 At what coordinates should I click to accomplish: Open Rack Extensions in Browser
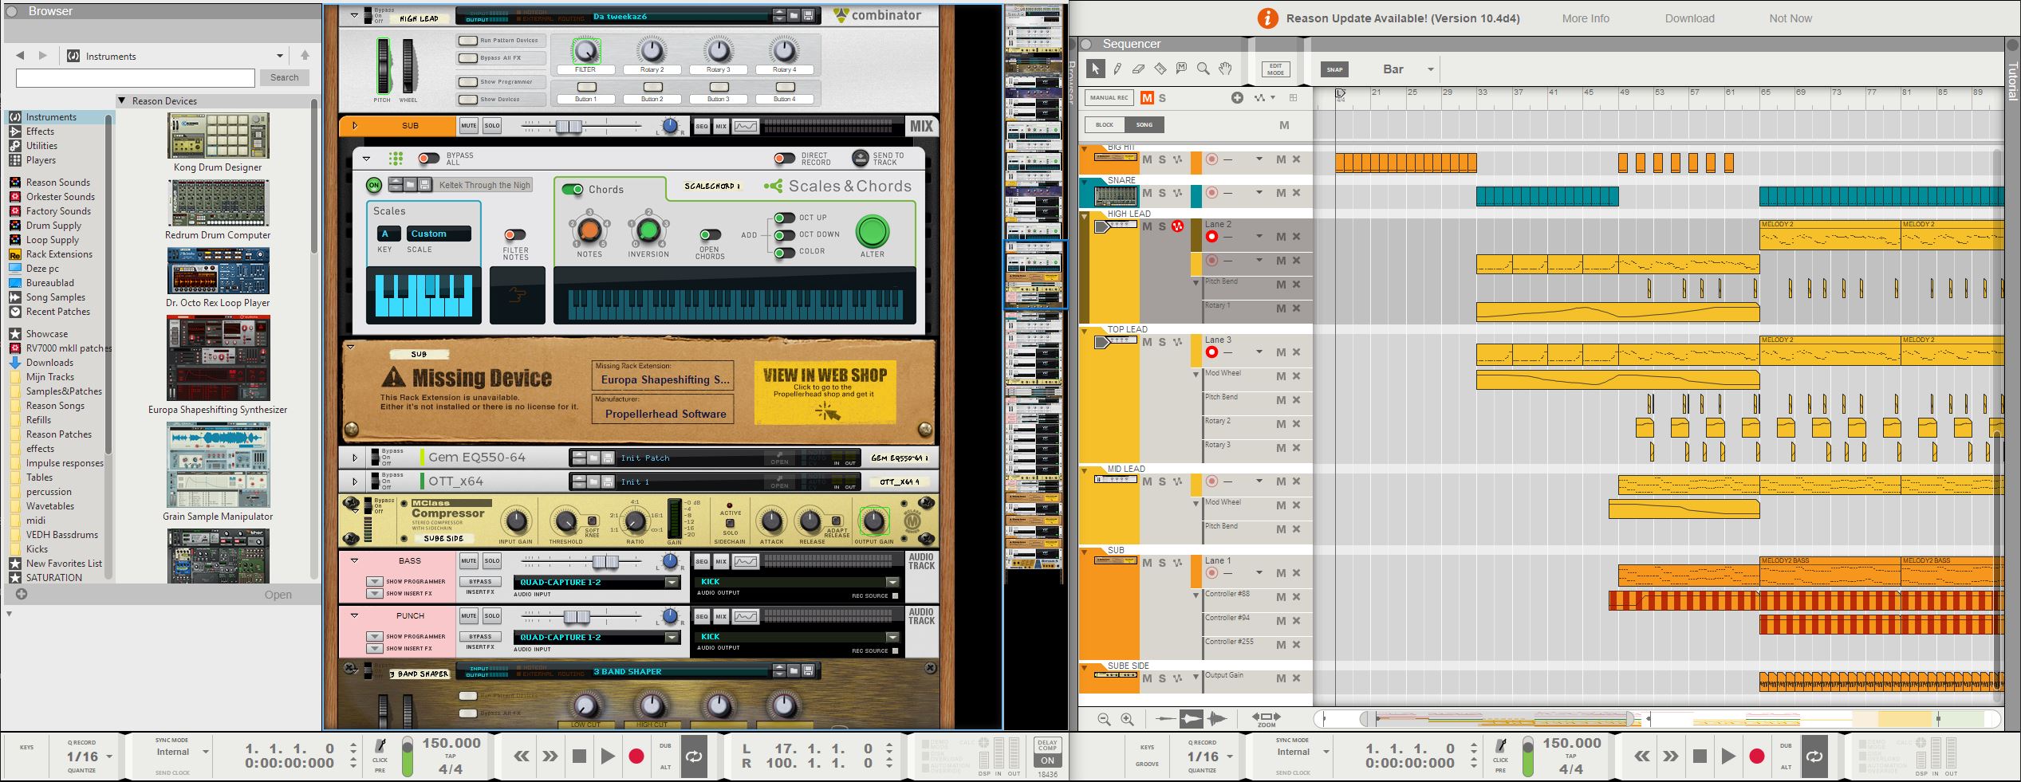coord(59,254)
